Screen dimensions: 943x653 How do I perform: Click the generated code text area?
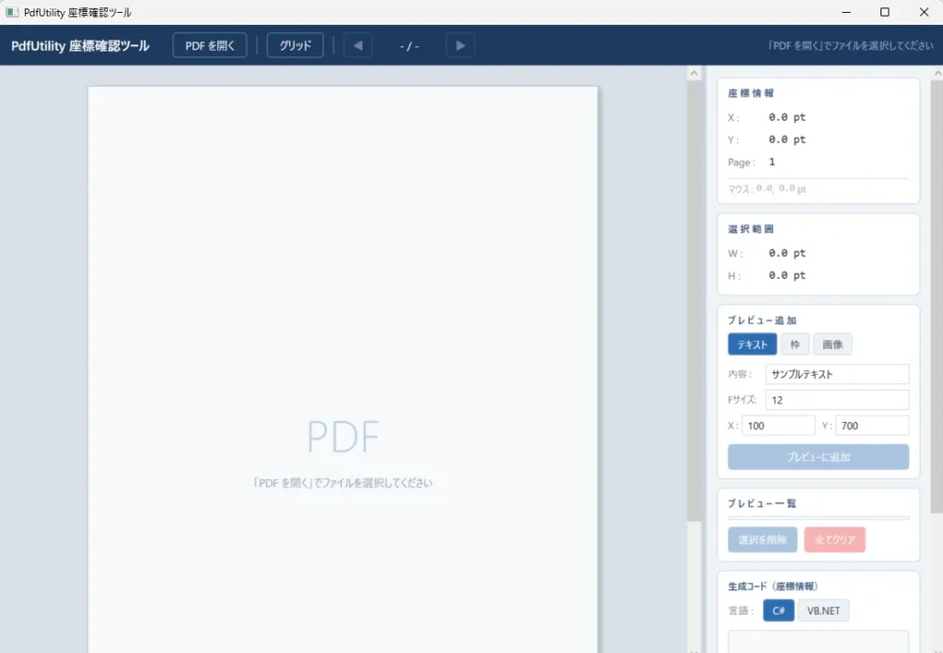click(x=819, y=642)
